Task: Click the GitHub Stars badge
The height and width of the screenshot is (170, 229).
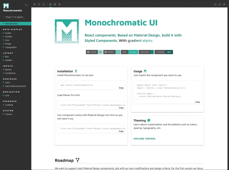Action: point(94,52)
